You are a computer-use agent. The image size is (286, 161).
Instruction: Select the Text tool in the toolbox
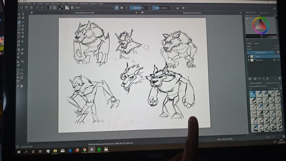[x=23, y=14]
